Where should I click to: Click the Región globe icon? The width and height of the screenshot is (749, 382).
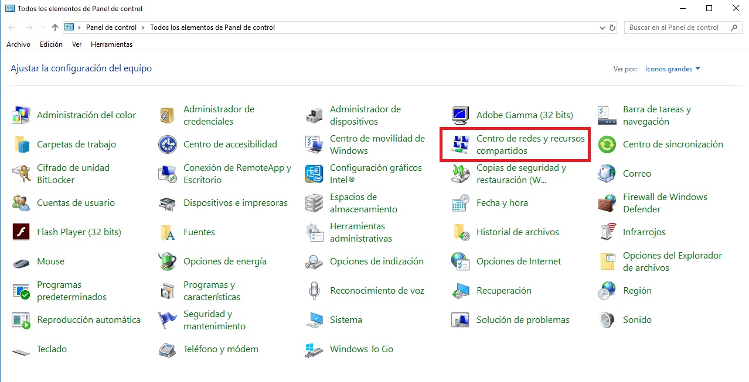(x=607, y=291)
